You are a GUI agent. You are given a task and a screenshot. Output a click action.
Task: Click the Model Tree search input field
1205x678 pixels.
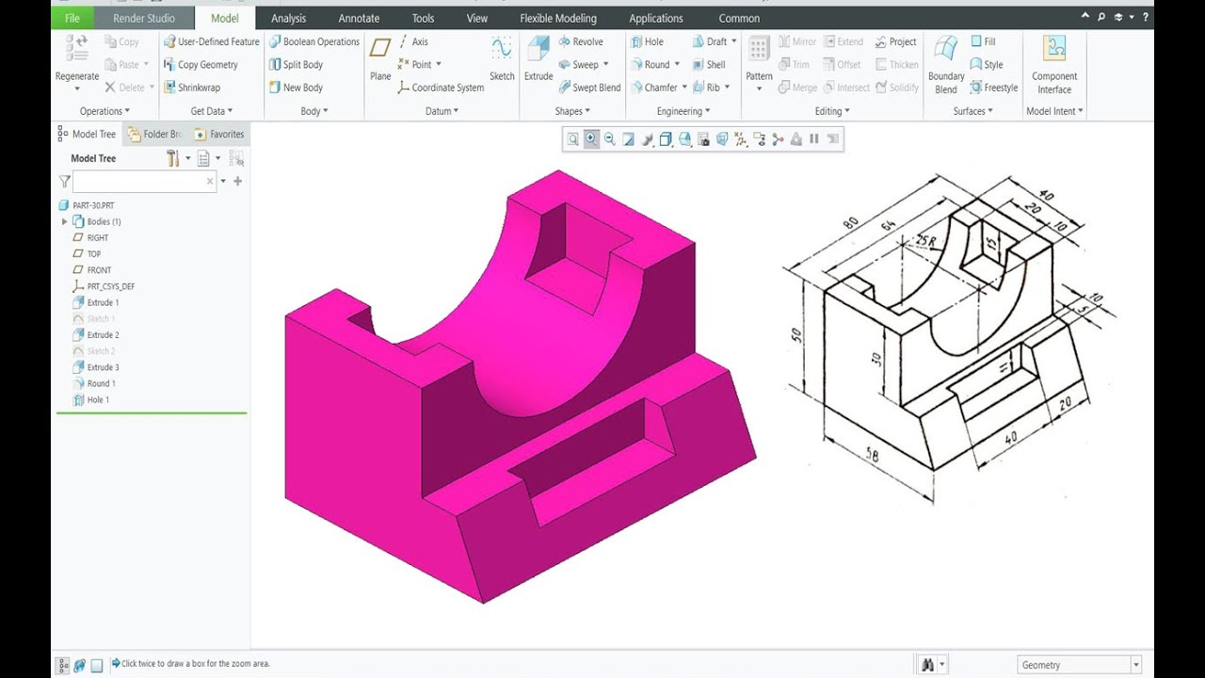[x=144, y=181]
